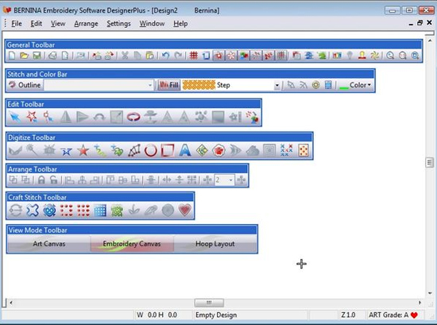
Task: Switch to Hoop Layout mode
Action: 215,244
